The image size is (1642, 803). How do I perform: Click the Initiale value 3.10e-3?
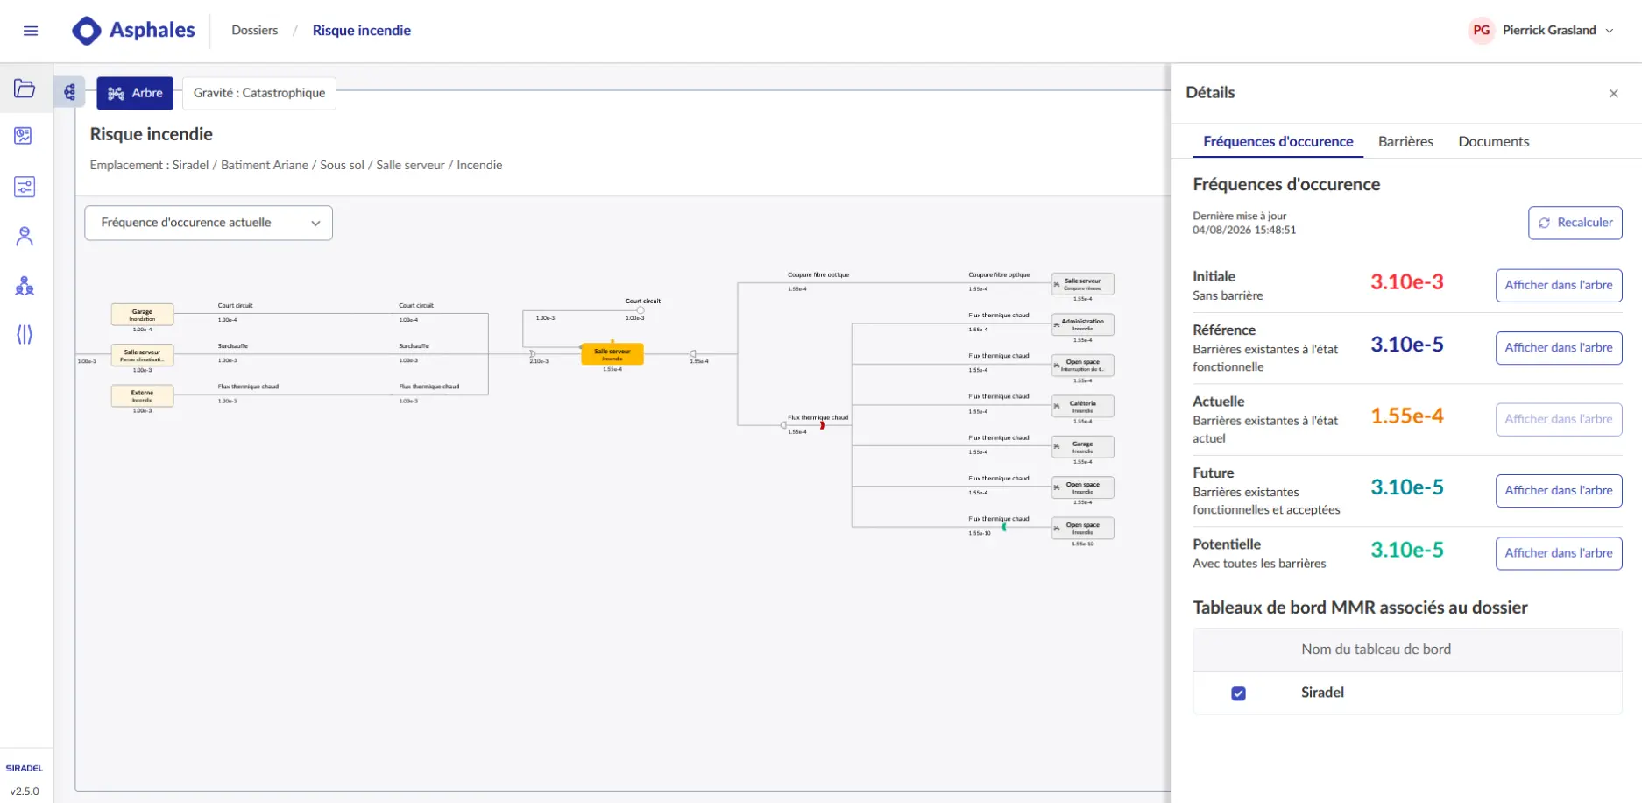click(1407, 282)
